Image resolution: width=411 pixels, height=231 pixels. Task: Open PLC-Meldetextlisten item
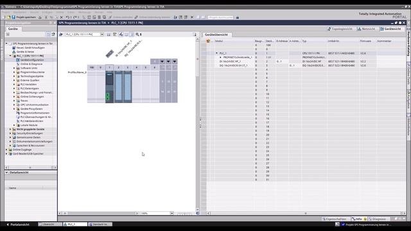(31, 121)
